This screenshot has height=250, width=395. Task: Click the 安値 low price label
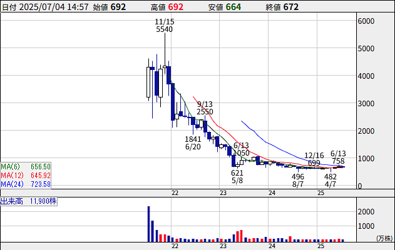click(x=215, y=7)
